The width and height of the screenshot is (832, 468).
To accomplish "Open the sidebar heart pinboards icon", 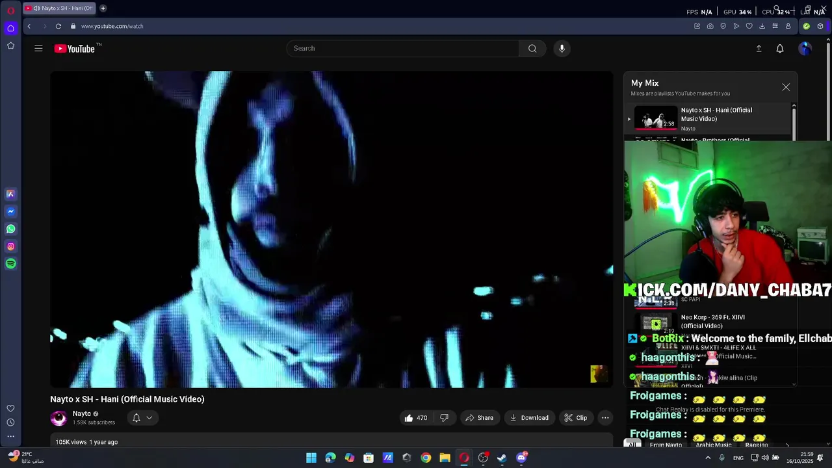I will (10, 408).
